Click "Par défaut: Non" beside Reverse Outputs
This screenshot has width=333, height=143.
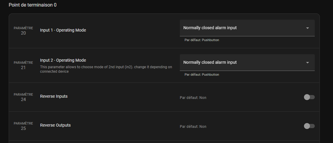tap(193, 127)
